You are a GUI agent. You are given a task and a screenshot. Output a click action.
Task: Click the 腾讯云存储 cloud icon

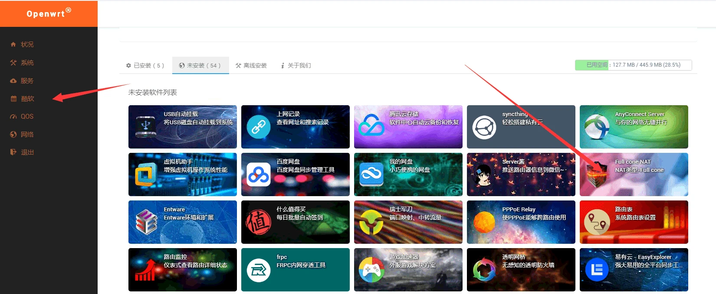coord(371,125)
